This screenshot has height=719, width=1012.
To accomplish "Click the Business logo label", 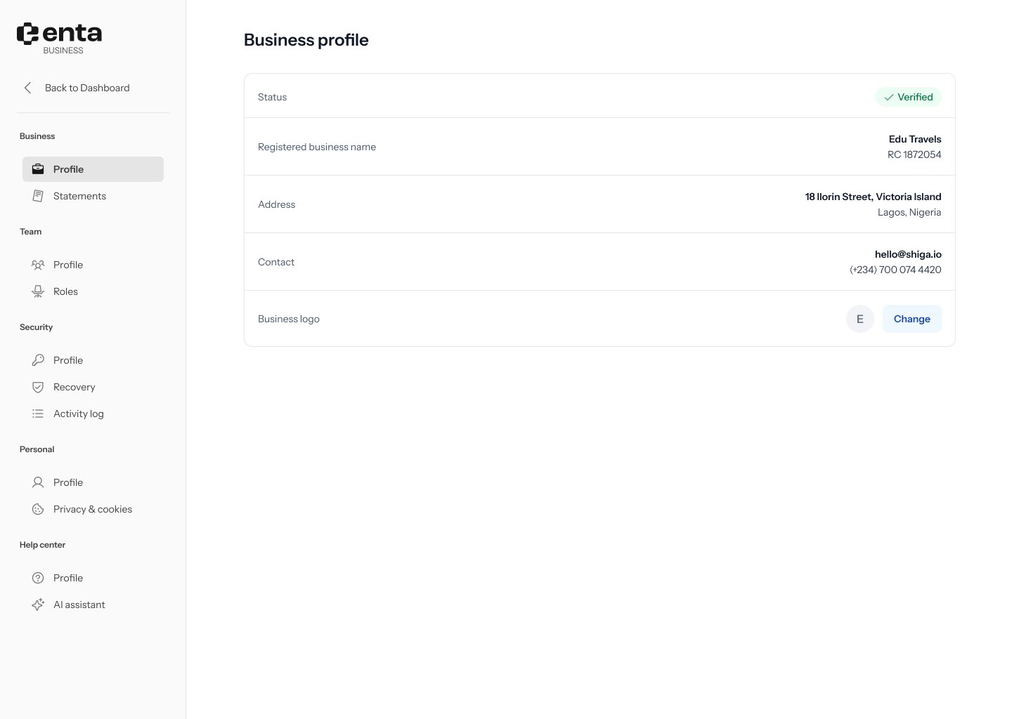I will pos(289,319).
